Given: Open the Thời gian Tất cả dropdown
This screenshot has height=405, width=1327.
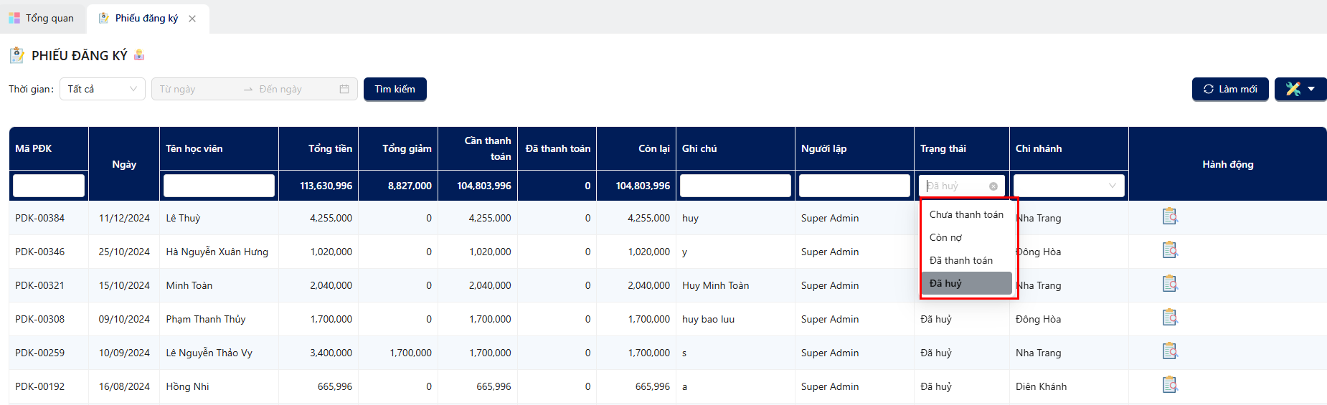Looking at the screenshot, I should point(103,89).
